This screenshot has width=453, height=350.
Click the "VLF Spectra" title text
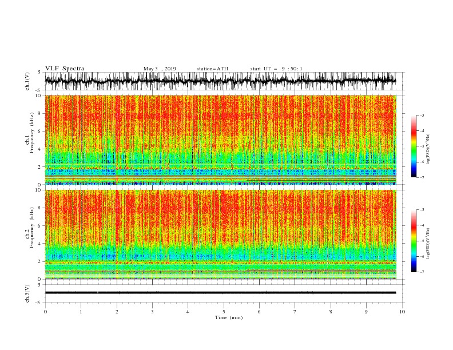pyautogui.click(x=65, y=69)
